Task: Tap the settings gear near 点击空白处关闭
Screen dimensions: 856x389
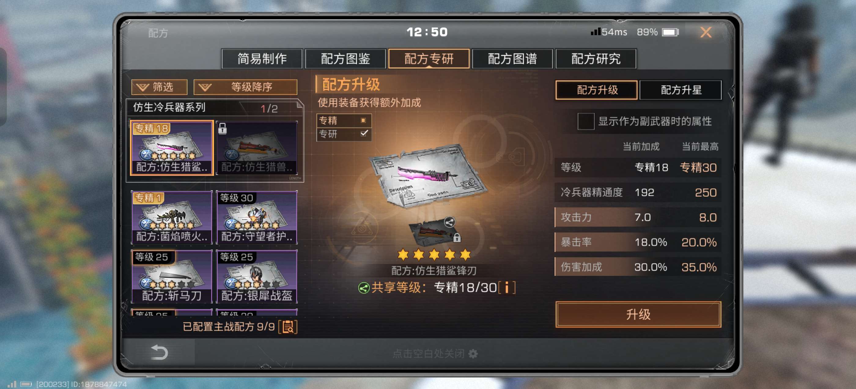Action: pos(473,354)
